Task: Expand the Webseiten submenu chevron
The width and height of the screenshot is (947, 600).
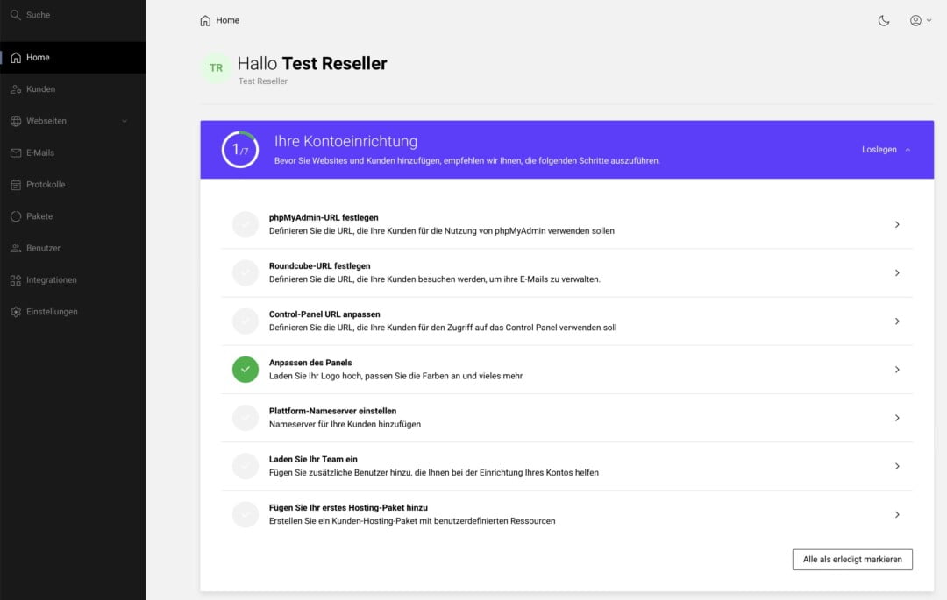Action: coord(125,121)
